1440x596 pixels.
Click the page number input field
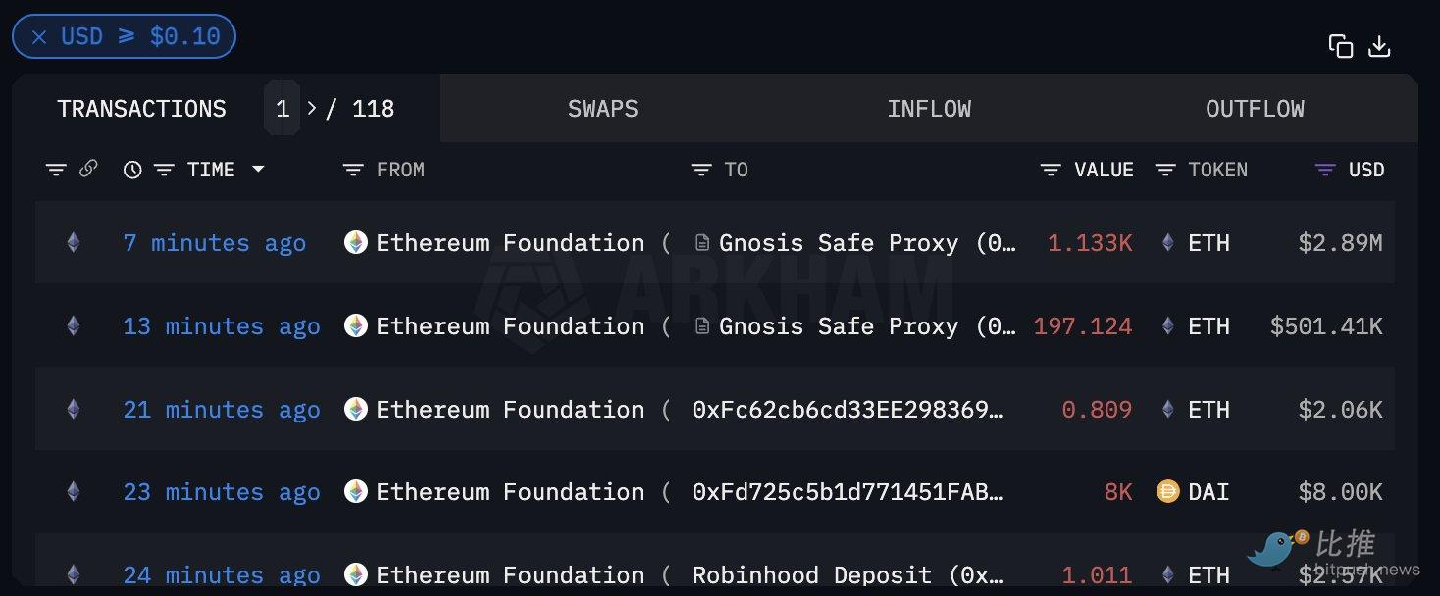(283, 109)
